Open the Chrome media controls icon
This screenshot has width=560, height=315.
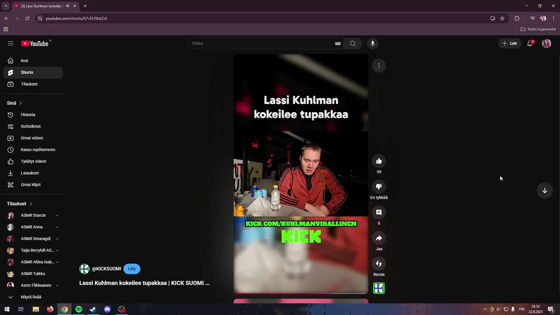pyautogui.click(x=532, y=18)
